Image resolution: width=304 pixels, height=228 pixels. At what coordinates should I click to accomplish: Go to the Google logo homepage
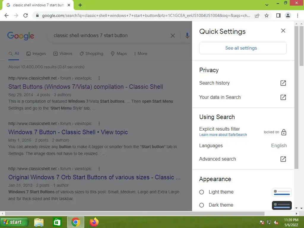tap(20, 36)
